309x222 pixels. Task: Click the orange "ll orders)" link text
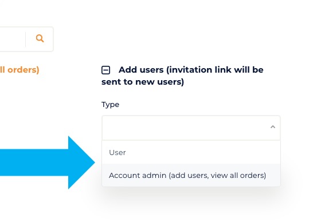click(x=19, y=70)
